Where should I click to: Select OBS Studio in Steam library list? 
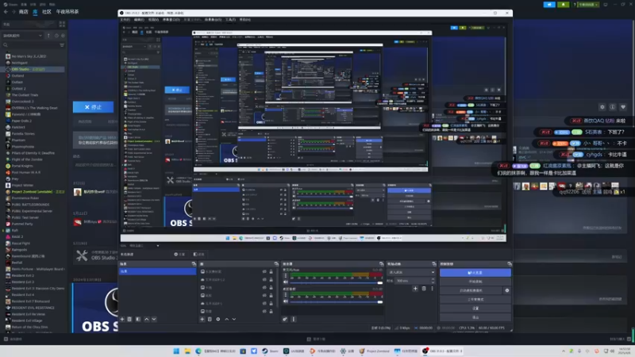coord(34,69)
